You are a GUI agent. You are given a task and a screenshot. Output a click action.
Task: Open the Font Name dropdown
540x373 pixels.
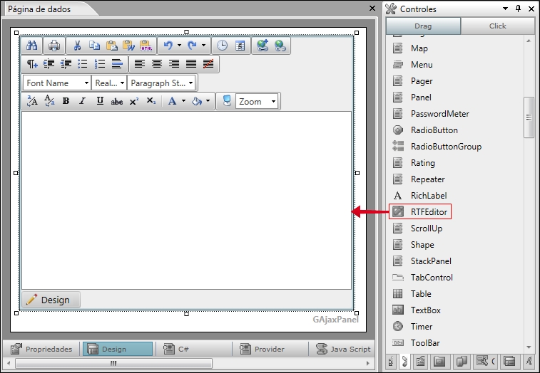click(57, 83)
